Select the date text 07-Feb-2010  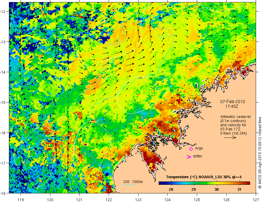click(233, 102)
